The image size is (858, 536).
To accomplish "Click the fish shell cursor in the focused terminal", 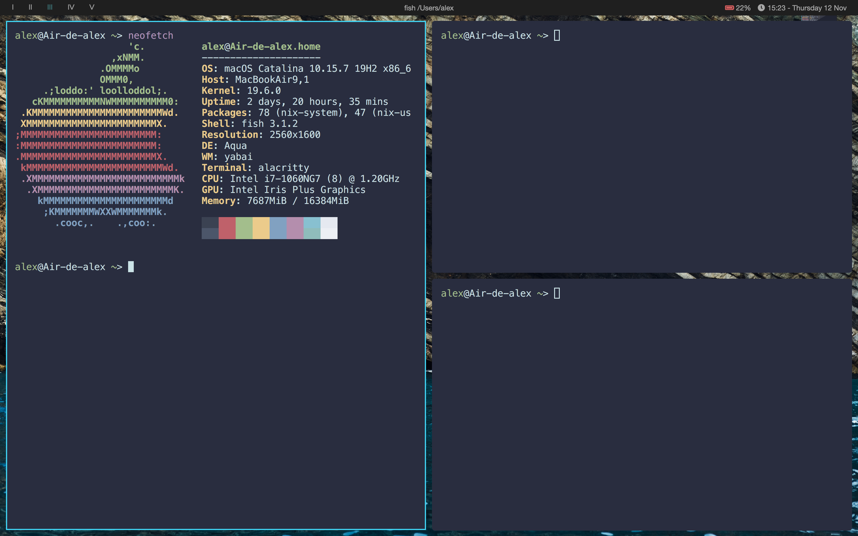I will coord(131,266).
